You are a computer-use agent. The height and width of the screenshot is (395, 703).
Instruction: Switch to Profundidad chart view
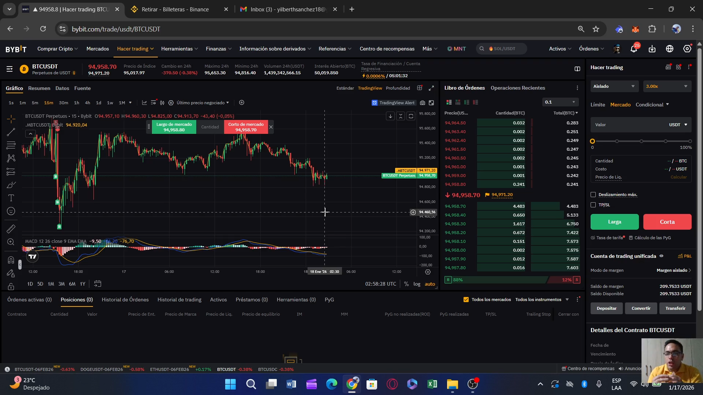[x=398, y=88]
